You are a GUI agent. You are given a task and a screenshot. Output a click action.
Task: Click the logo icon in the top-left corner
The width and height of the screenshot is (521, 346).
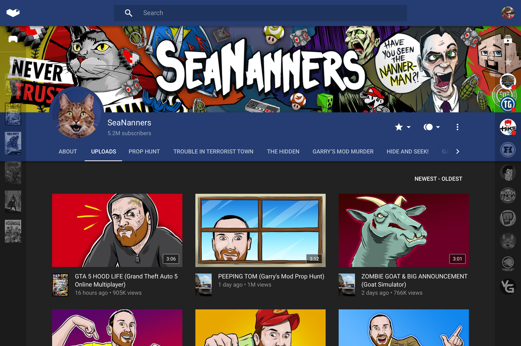14,13
